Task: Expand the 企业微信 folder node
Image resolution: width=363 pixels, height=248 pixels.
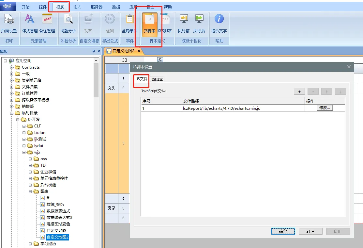Action: (x=30, y=172)
